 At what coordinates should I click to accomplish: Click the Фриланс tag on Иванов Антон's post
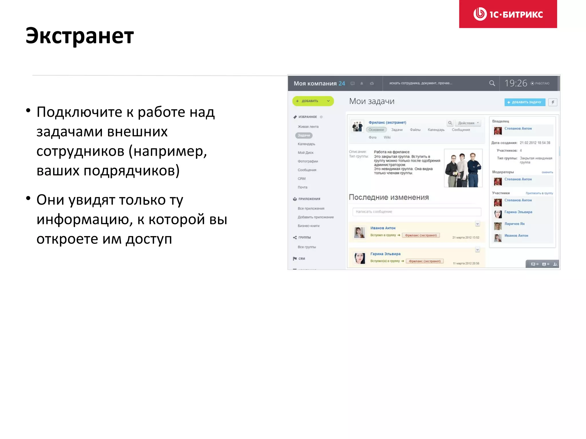point(421,235)
